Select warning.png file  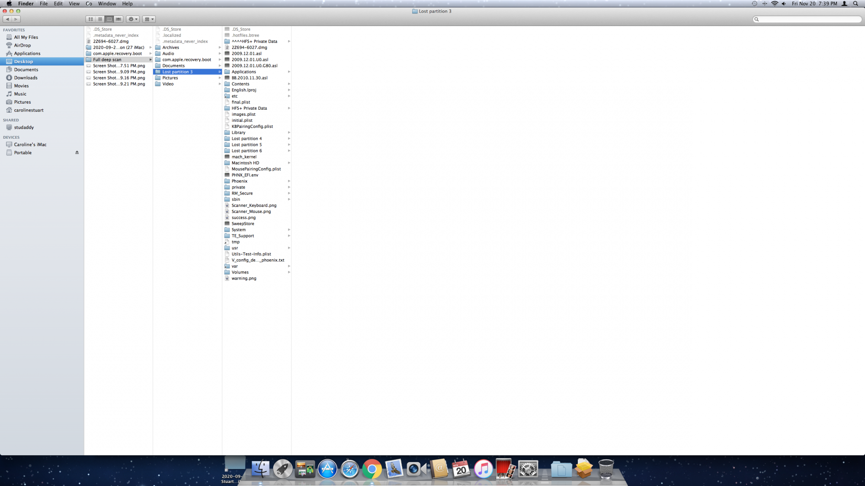coord(243,279)
